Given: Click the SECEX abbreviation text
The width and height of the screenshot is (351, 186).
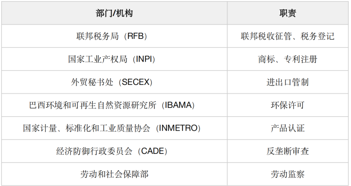Looking at the screenshot, I should click(135, 82).
